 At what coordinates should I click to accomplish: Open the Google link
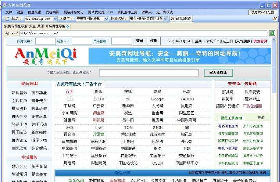[157, 99]
